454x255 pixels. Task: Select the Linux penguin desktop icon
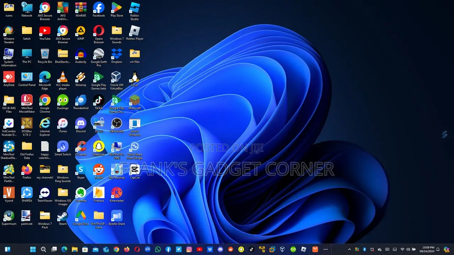click(134, 79)
